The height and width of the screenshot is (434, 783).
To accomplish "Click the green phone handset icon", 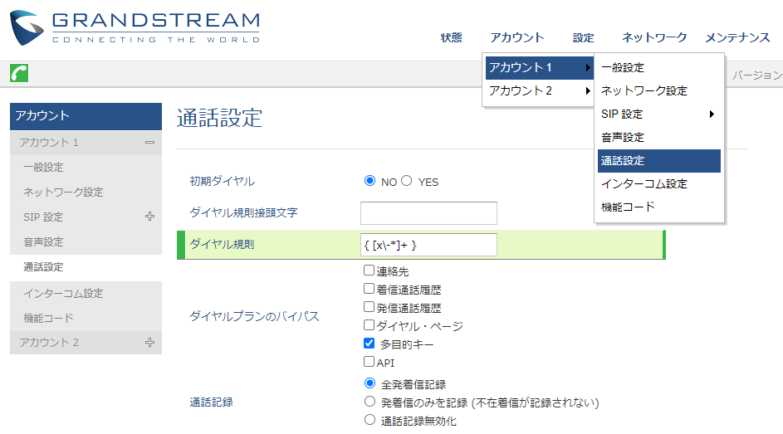I will click(x=19, y=73).
